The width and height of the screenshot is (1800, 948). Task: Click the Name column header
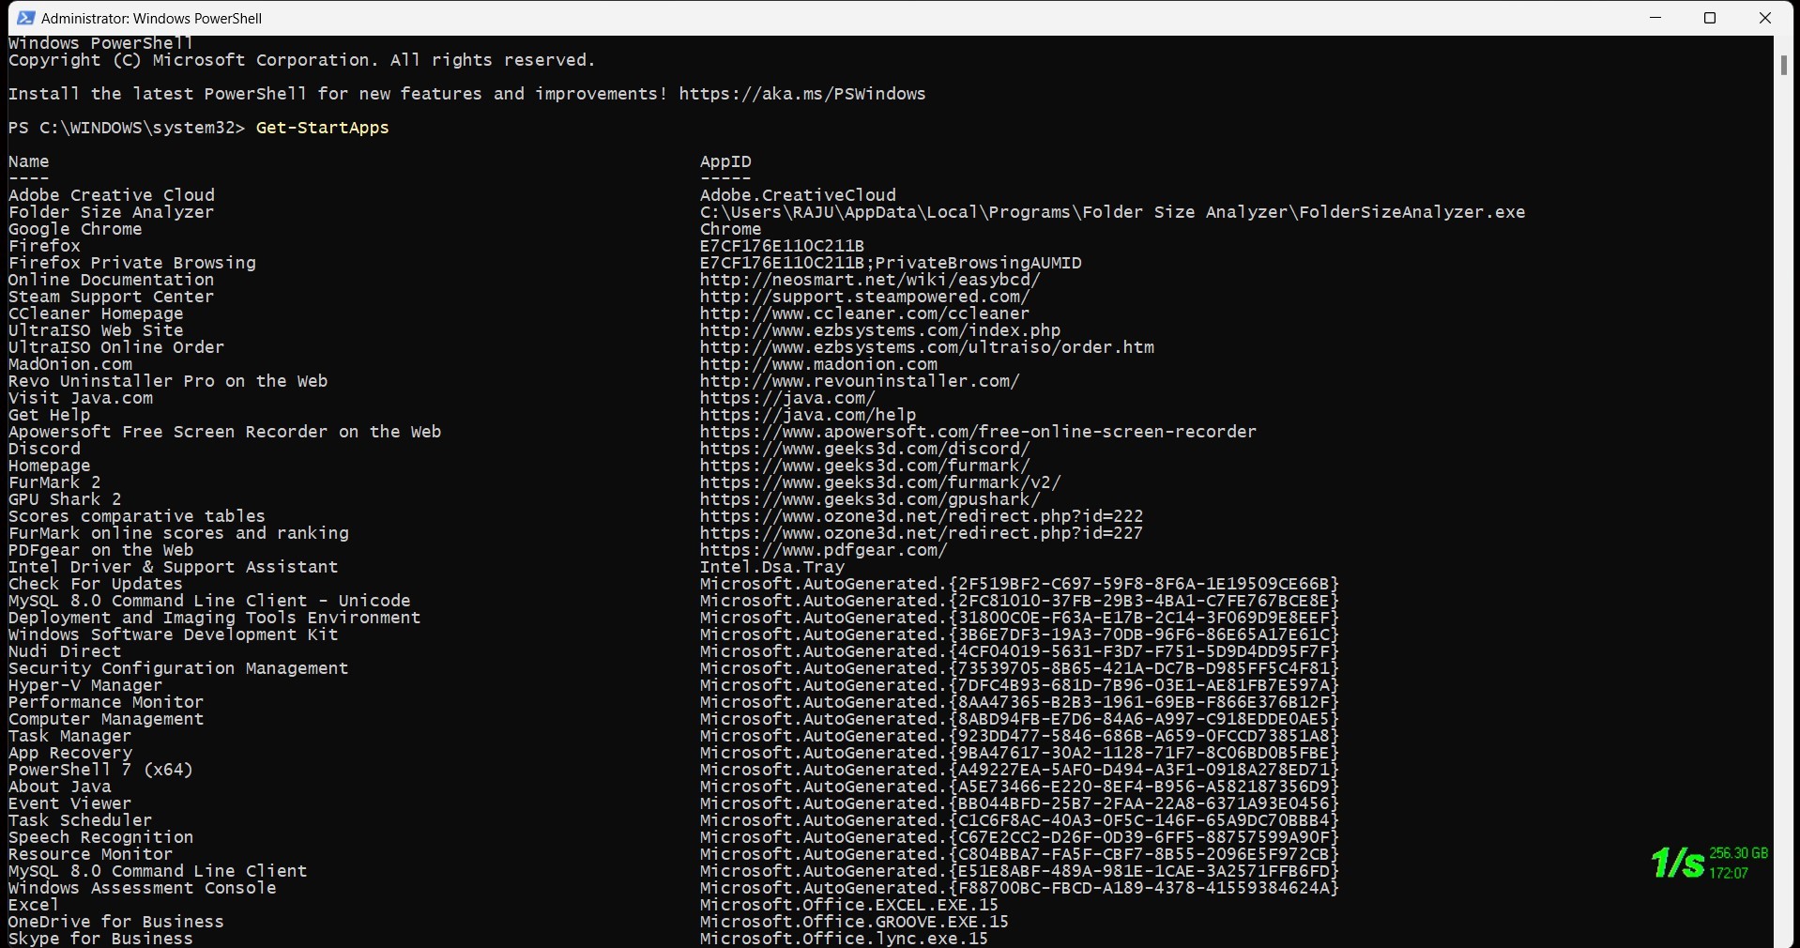click(28, 161)
